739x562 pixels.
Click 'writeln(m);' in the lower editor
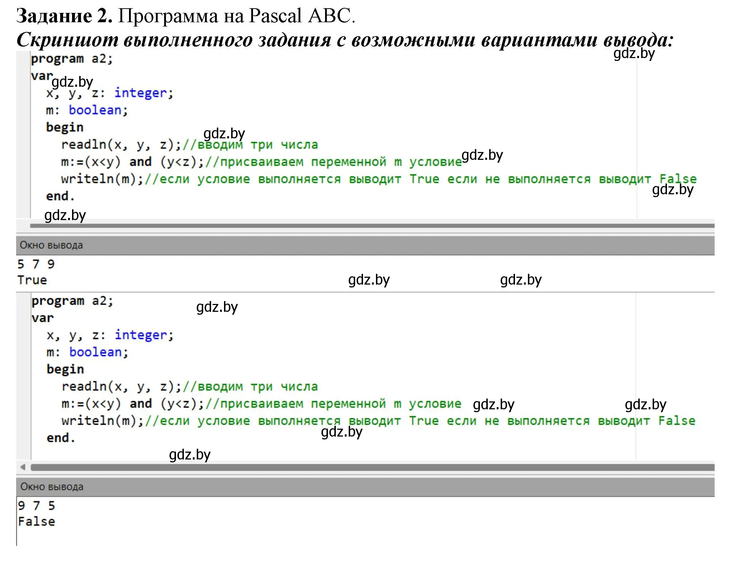click(x=102, y=421)
